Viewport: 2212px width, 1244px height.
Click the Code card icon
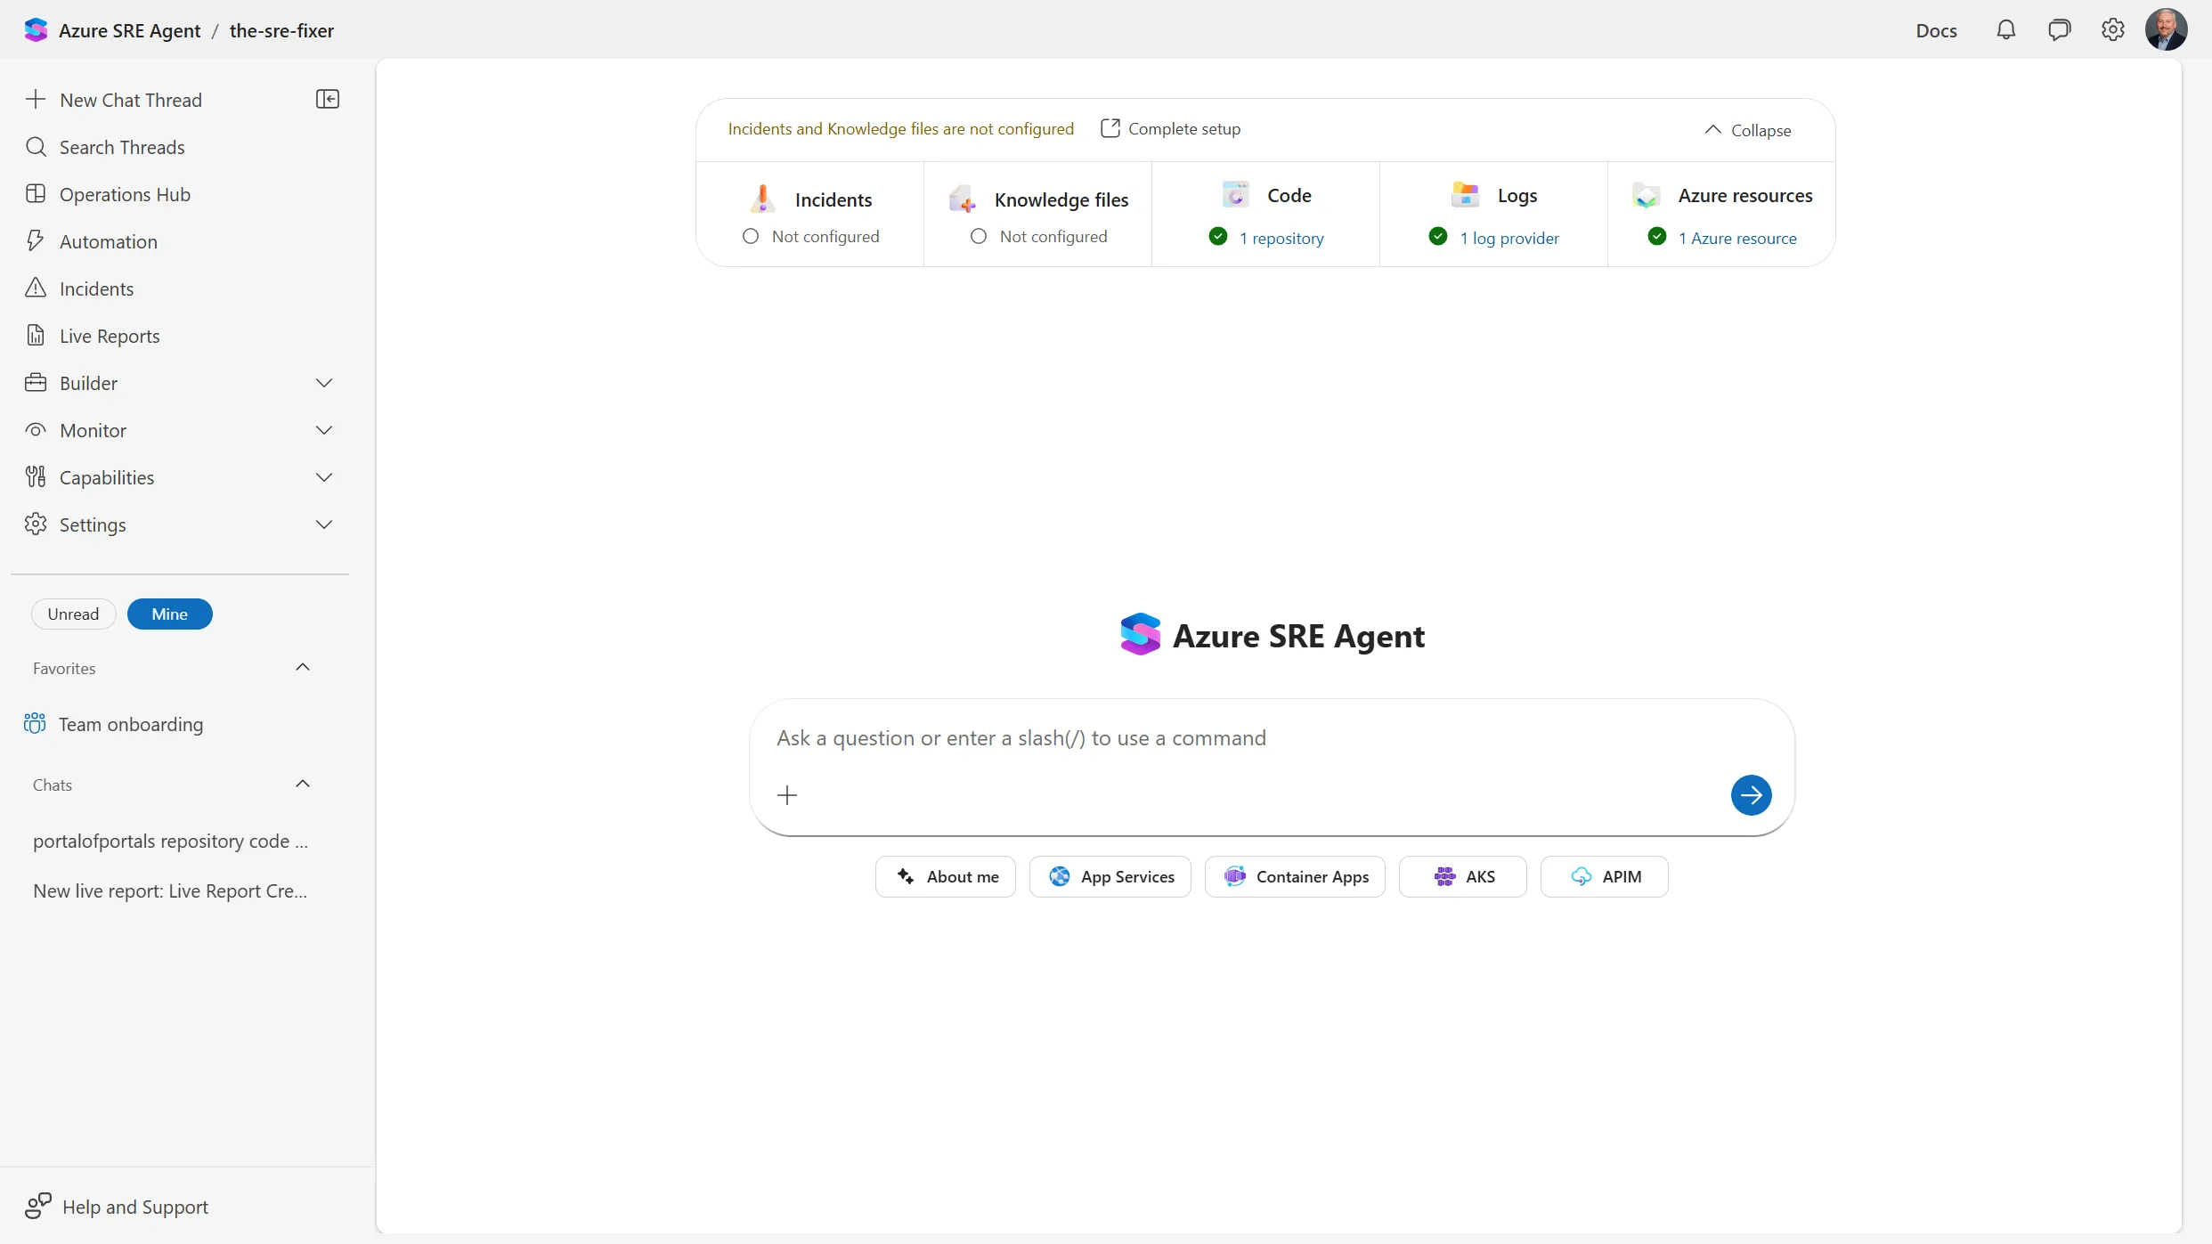1235,194
